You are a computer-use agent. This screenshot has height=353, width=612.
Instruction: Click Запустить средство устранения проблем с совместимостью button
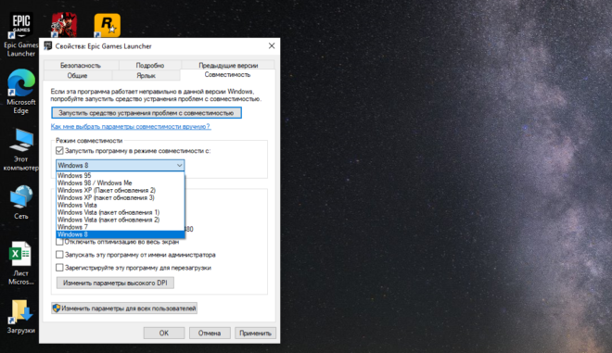coord(146,113)
